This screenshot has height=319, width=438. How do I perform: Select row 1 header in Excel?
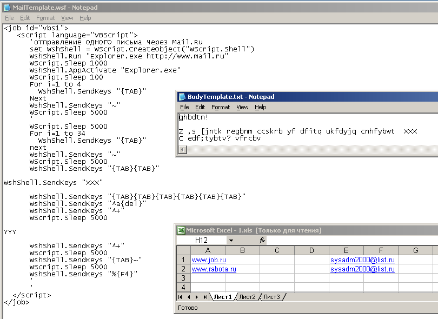pos(183,260)
